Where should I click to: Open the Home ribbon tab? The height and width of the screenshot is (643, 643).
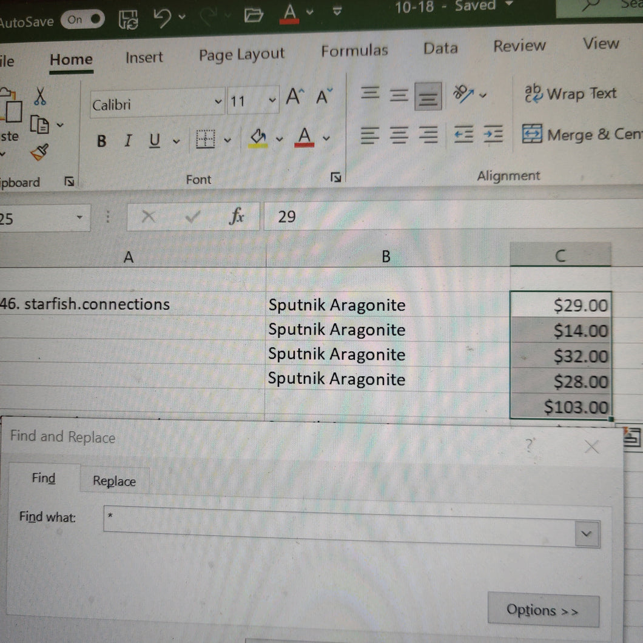[71, 60]
